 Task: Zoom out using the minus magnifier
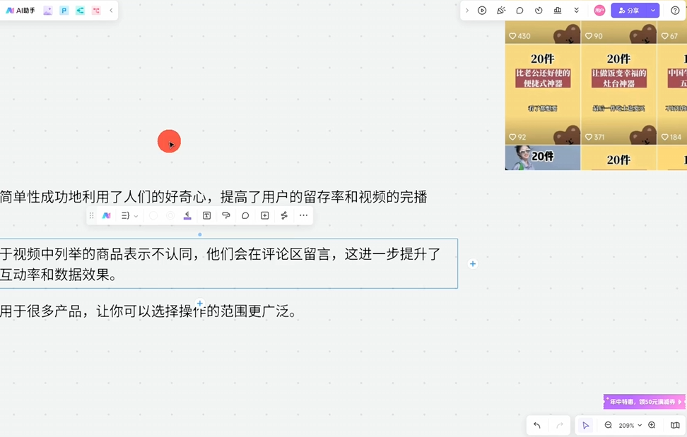click(x=608, y=425)
